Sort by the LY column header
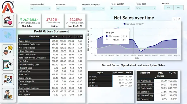187x104 pixels. pos(63,36)
